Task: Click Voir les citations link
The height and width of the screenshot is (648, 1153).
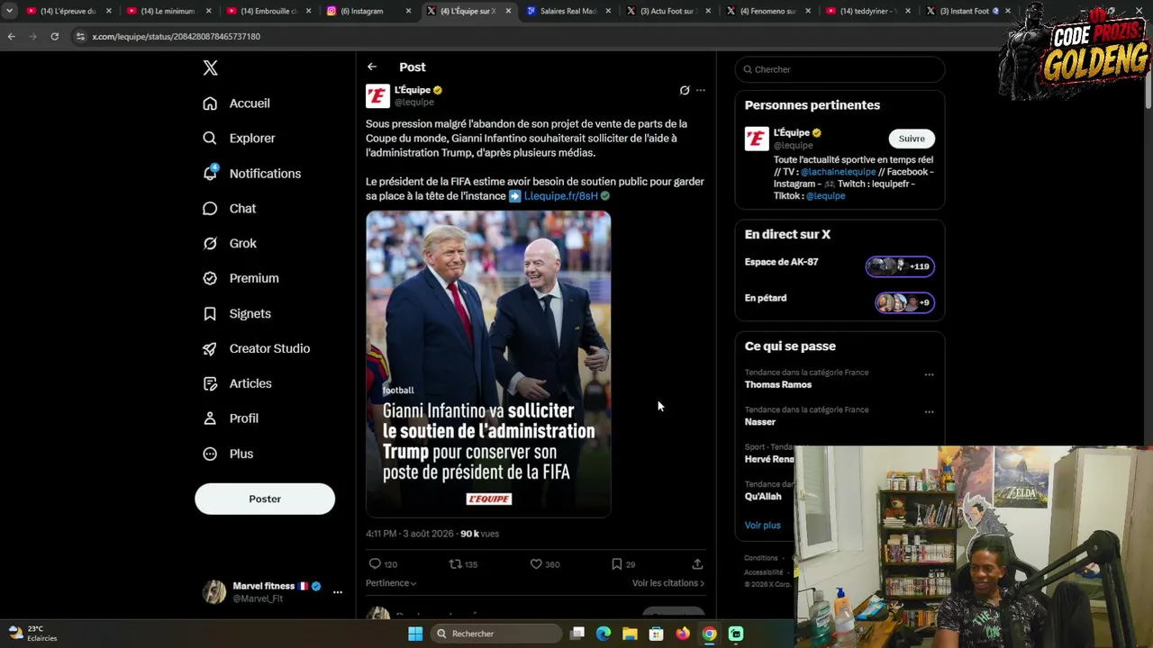Action: tap(668, 583)
